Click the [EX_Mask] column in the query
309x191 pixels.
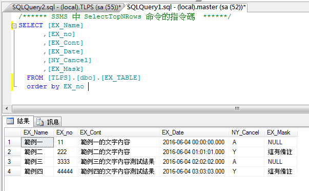[x=66, y=69]
